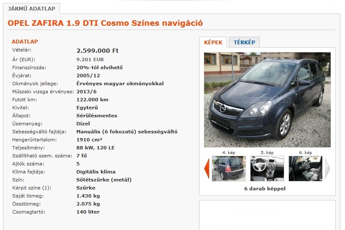The height and width of the screenshot is (230, 345).
Task: Click the gray next-images arrow
Action: [328, 168]
